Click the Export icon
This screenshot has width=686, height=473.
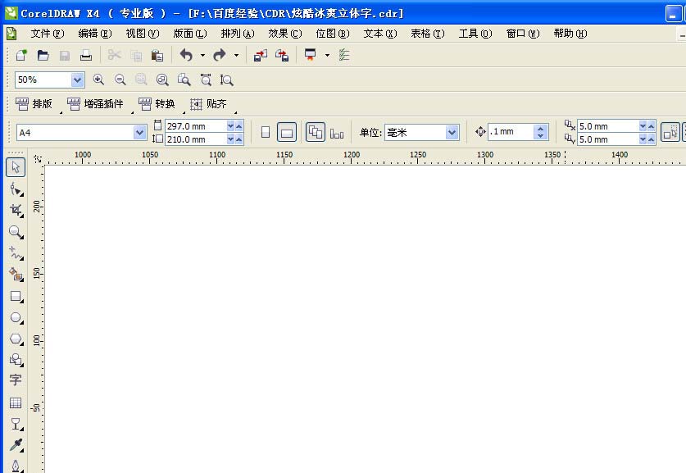point(282,55)
